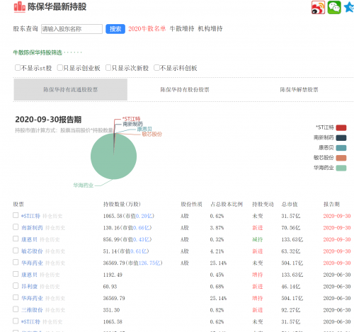Click market value 126.75亿 link

click(x=149, y=263)
